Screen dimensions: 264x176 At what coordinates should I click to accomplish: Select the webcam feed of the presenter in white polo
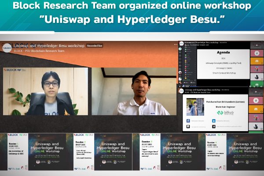(x=134, y=92)
